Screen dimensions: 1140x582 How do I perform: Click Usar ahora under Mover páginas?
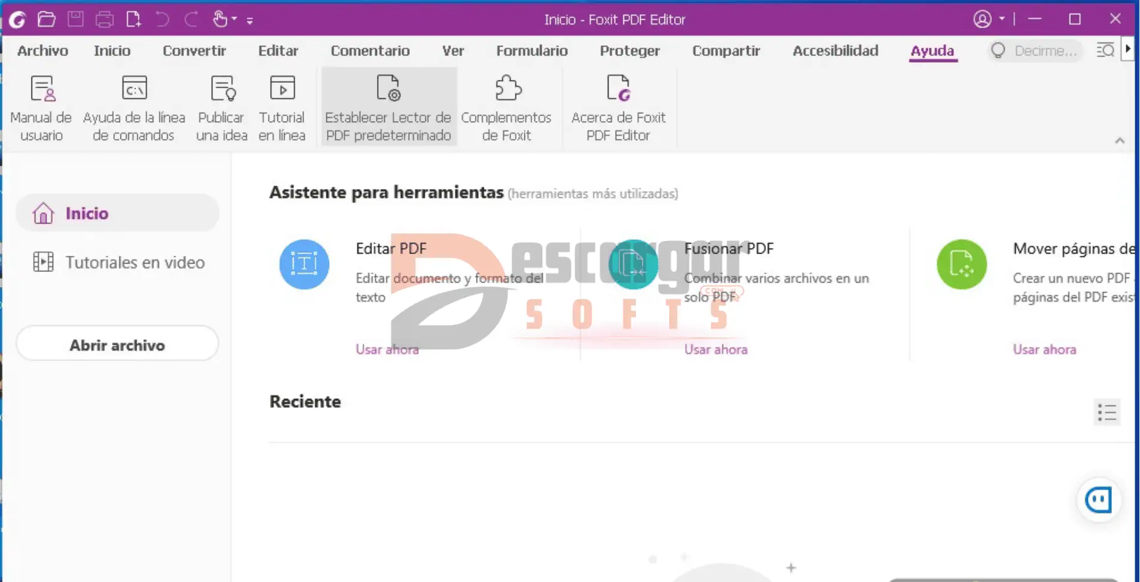tap(1045, 349)
